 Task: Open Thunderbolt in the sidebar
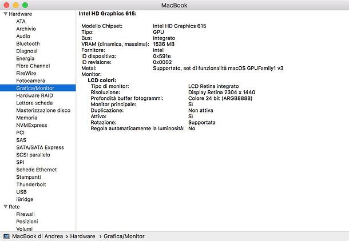coord(31,184)
